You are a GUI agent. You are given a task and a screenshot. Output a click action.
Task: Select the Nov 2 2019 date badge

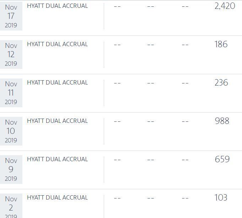11,207
